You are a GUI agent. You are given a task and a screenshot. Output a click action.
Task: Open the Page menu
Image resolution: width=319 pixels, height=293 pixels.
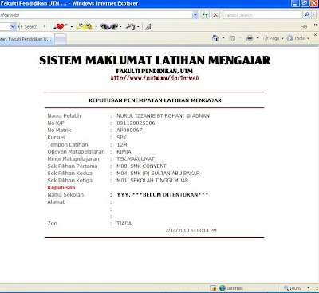point(273,38)
